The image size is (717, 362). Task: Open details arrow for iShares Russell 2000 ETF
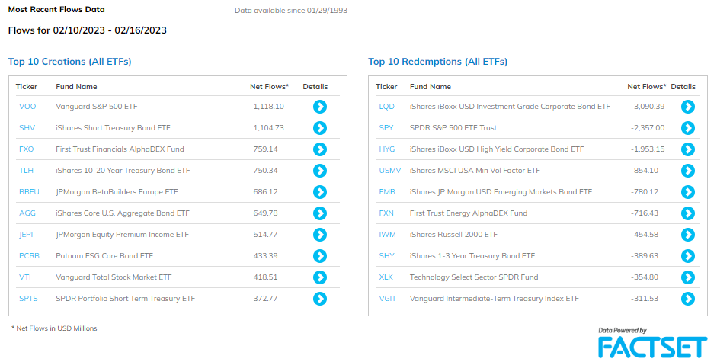point(688,235)
